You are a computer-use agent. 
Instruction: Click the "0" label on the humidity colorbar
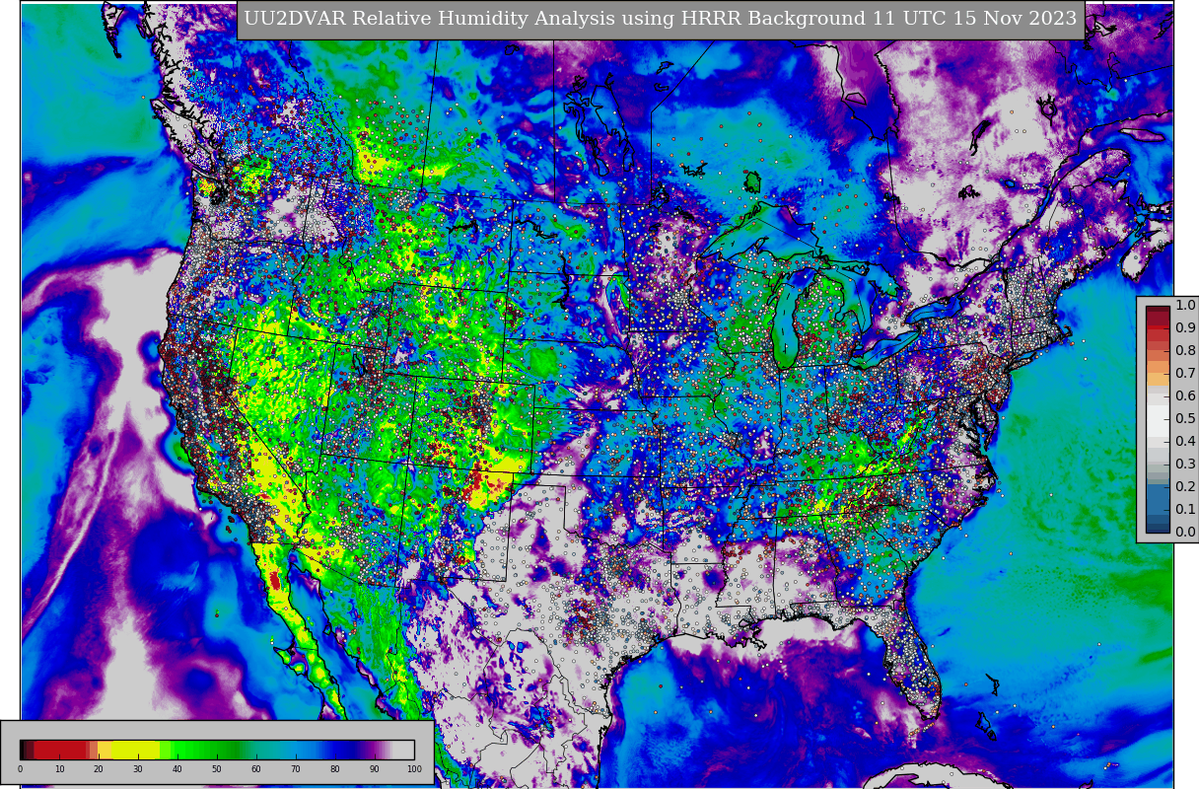(20, 769)
